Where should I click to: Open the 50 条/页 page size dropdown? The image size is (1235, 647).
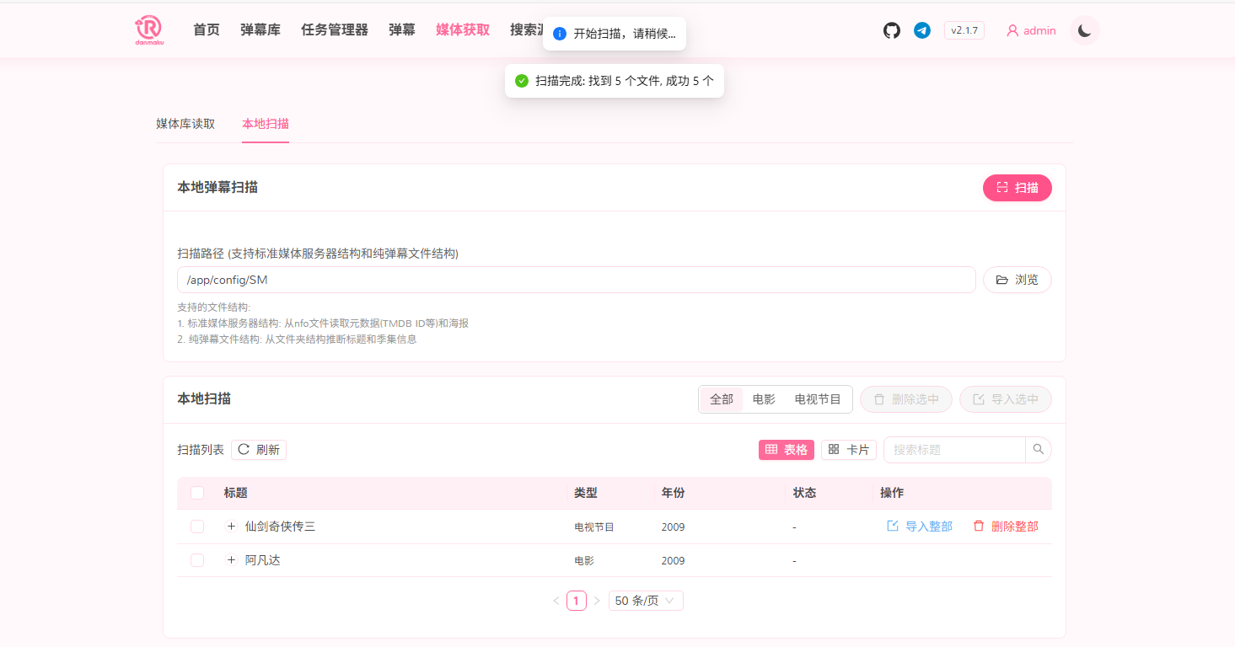646,601
